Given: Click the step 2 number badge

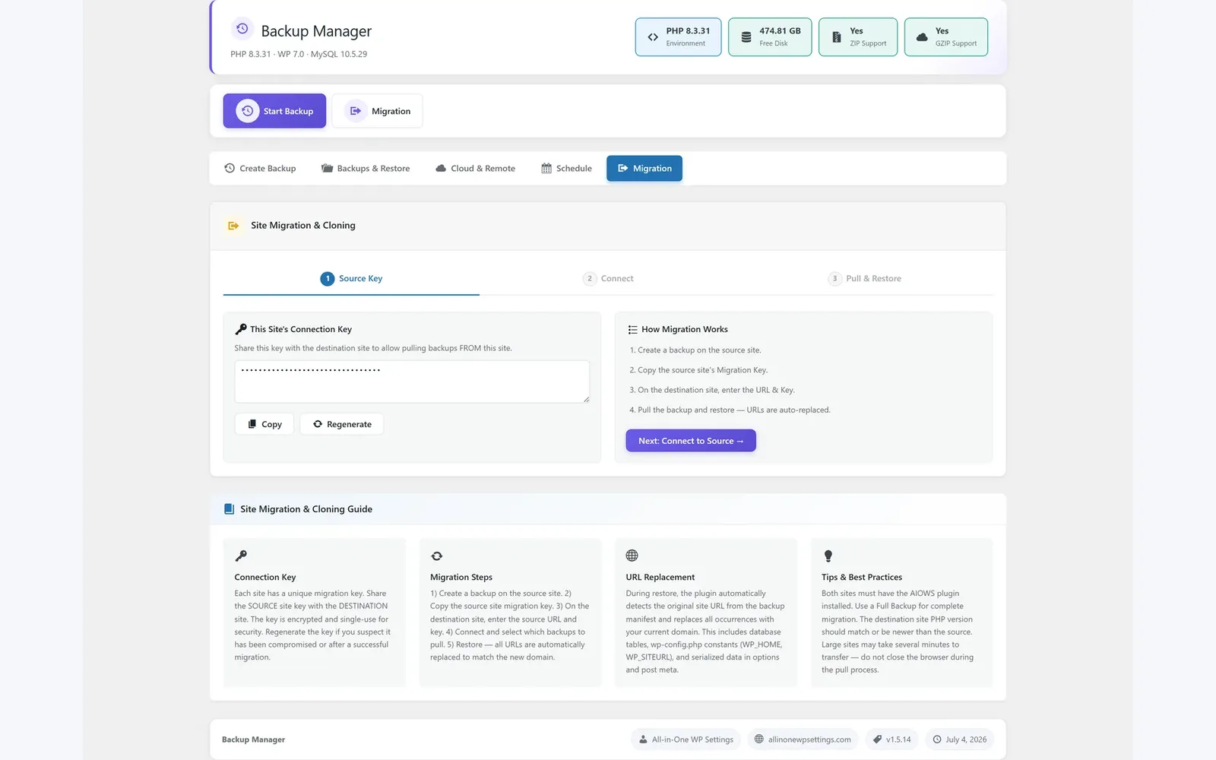Looking at the screenshot, I should pyautogui.click(x=590, y=279).
